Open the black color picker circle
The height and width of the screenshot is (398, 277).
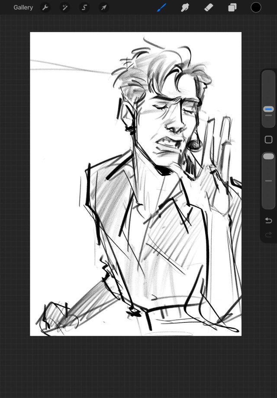click(x=256, y=7)
